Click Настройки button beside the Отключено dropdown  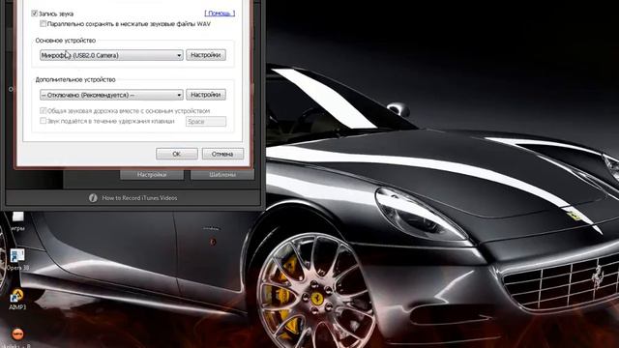point(206,95)
